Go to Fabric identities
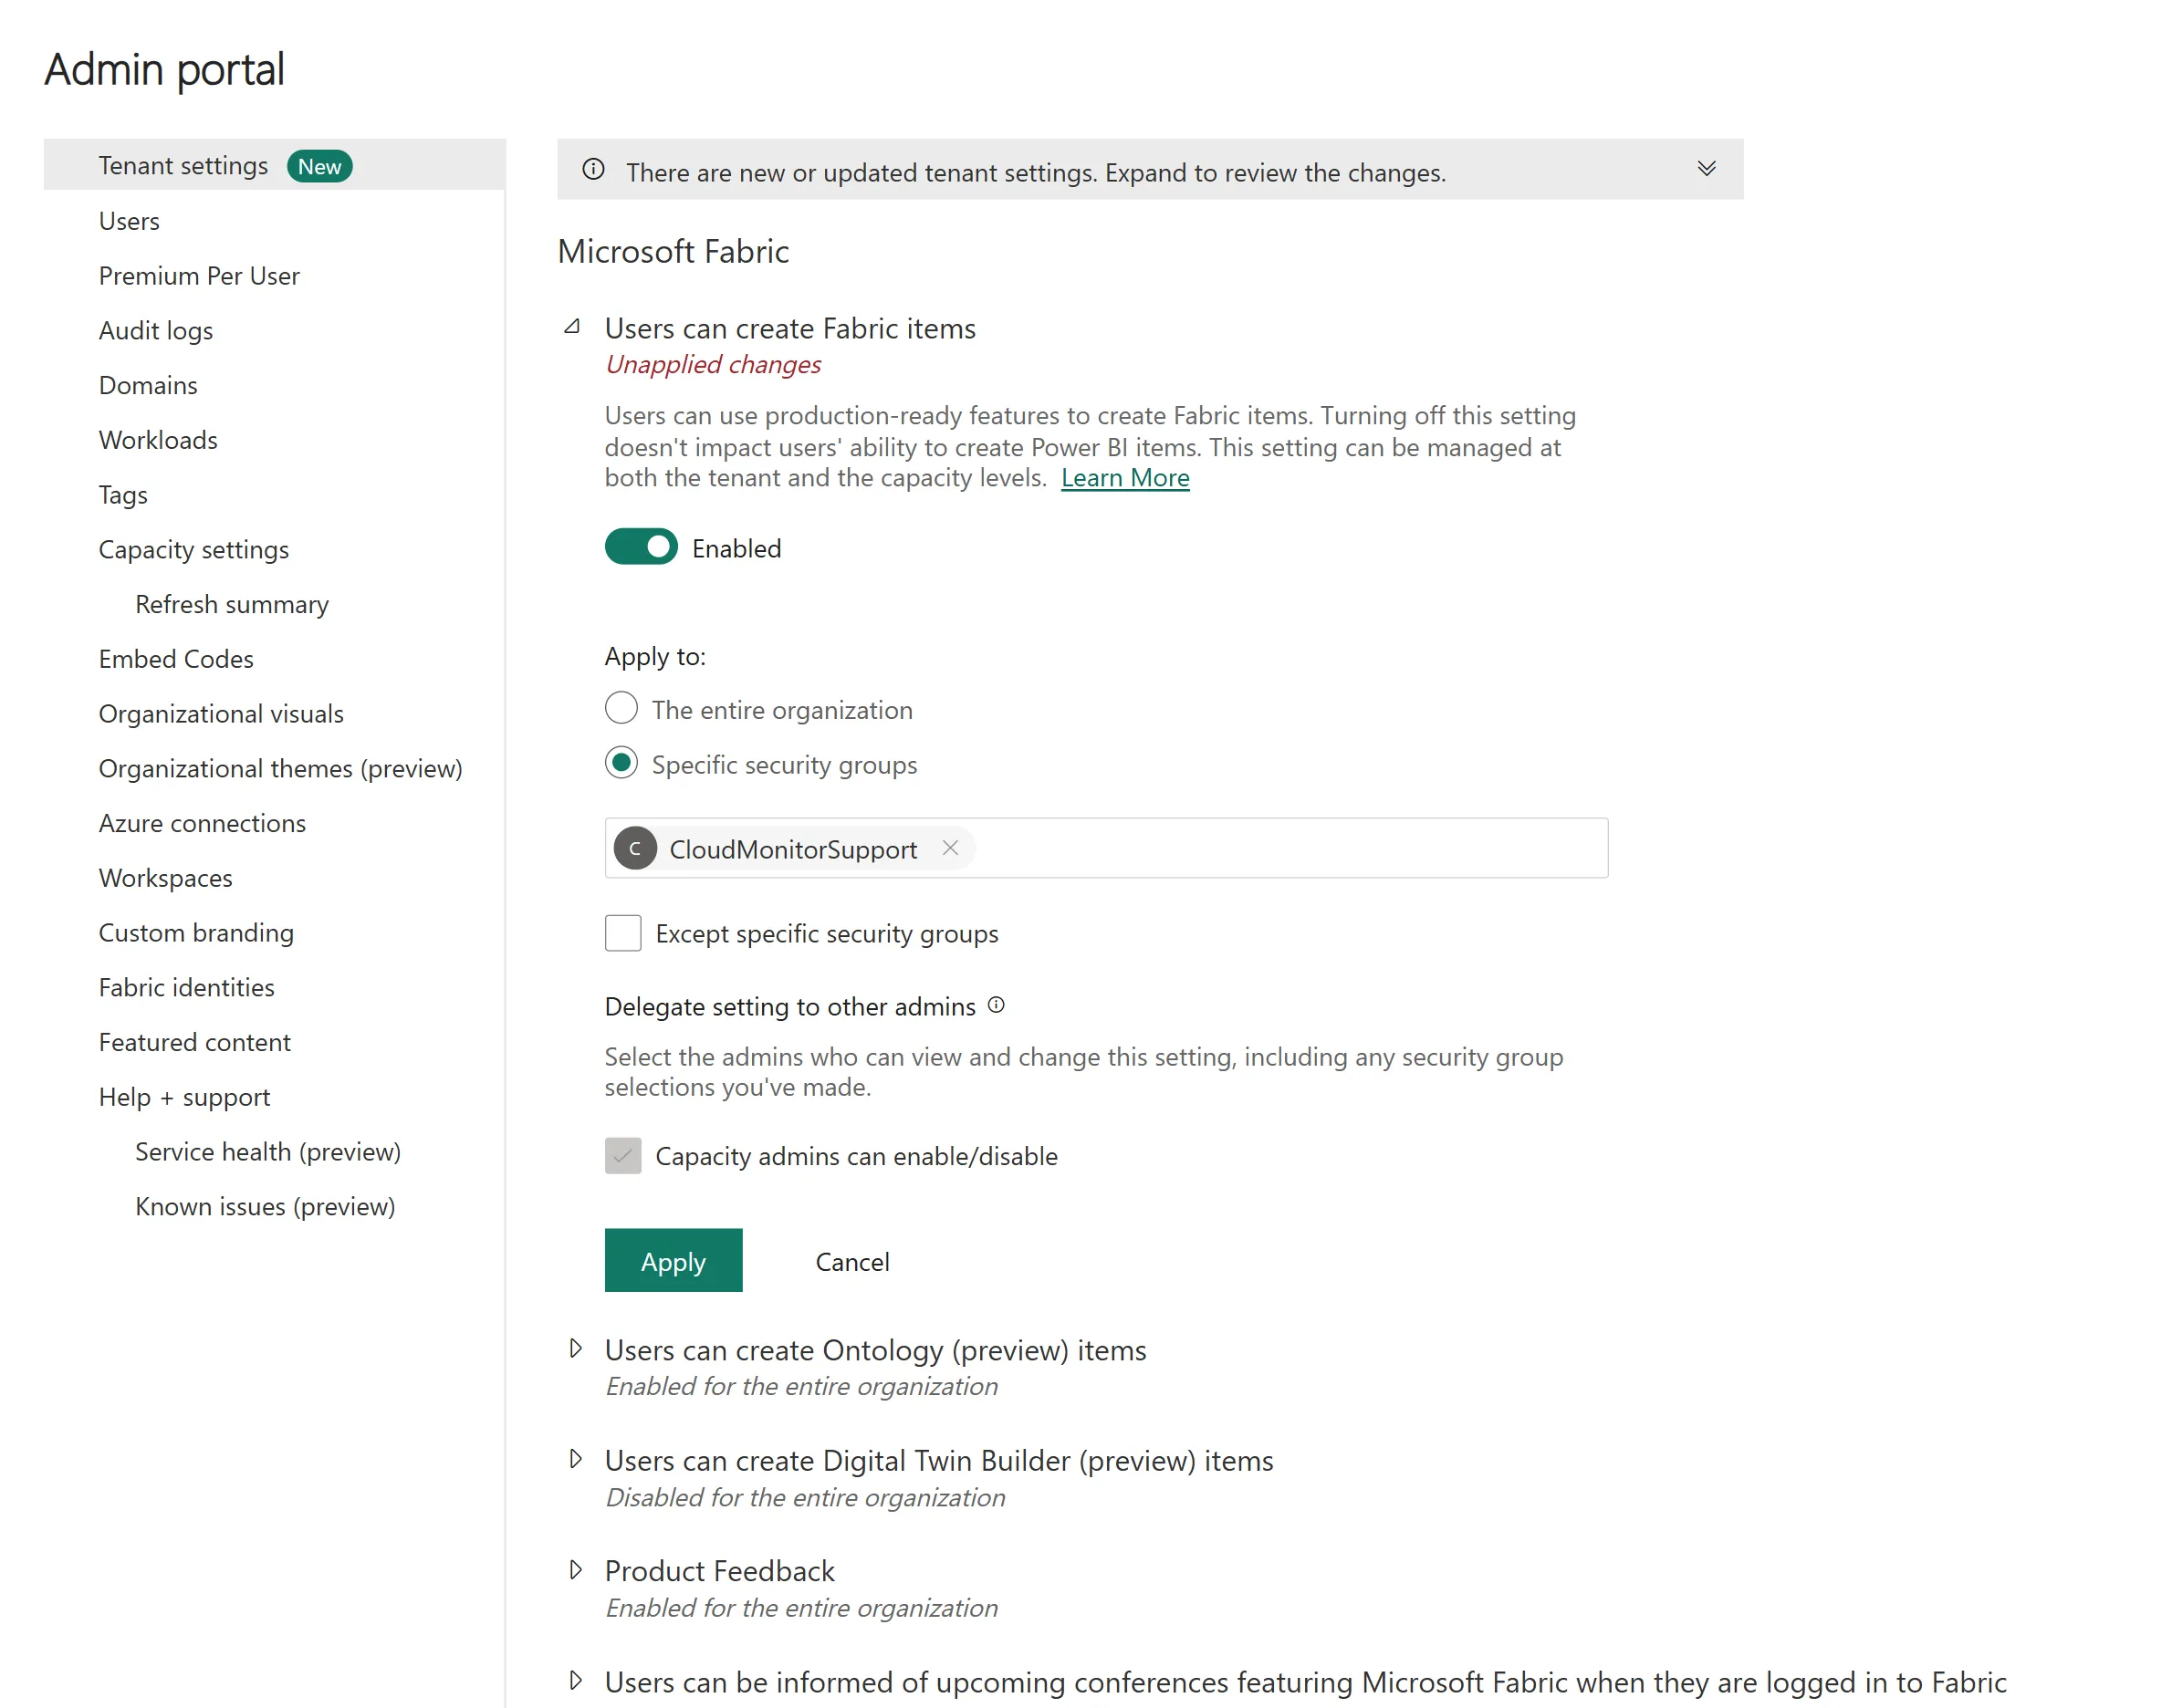2172x1708 pixels. point(187,988)
